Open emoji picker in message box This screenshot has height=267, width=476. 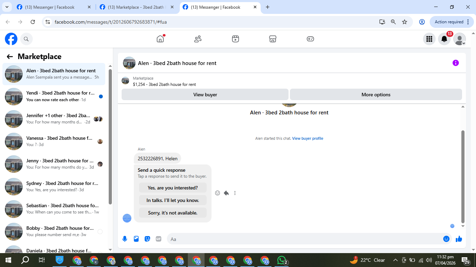pos(446,239)
